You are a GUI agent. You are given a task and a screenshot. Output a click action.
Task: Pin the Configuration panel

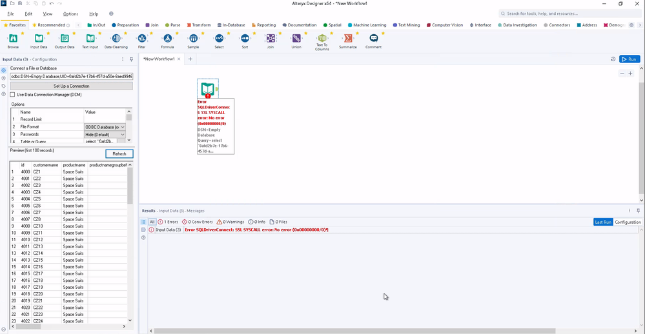[x=131, y=59]
